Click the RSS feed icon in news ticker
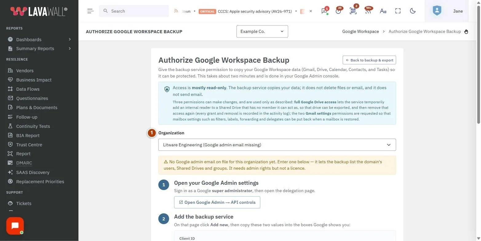The width and height of the screenshot is (481, 241). pos(176,11)
